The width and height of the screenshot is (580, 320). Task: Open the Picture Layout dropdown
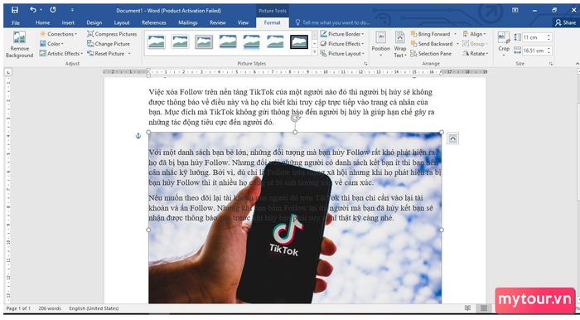(x=342, y=54)
